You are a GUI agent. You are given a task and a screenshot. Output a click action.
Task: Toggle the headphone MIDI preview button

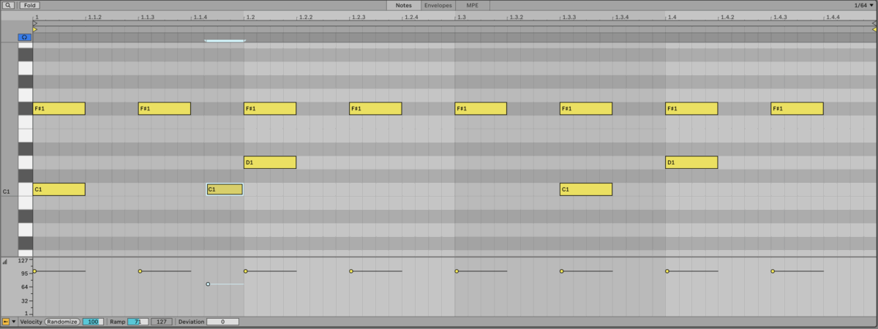(x=25, y=37)
